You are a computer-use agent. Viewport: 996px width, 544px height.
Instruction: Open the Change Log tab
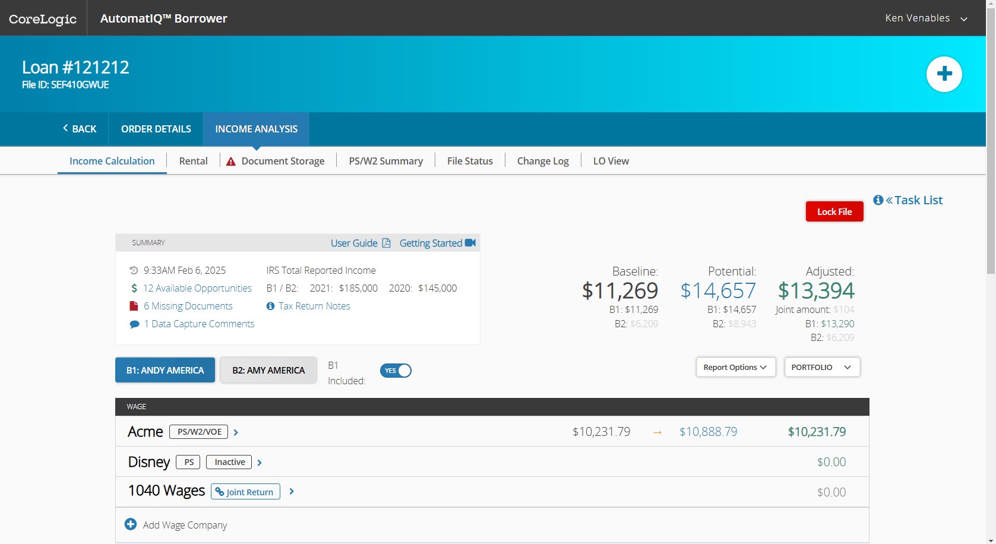tap(542, 161)
